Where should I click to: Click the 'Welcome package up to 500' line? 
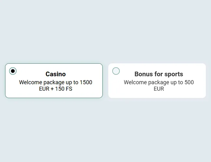click(159, 82)
